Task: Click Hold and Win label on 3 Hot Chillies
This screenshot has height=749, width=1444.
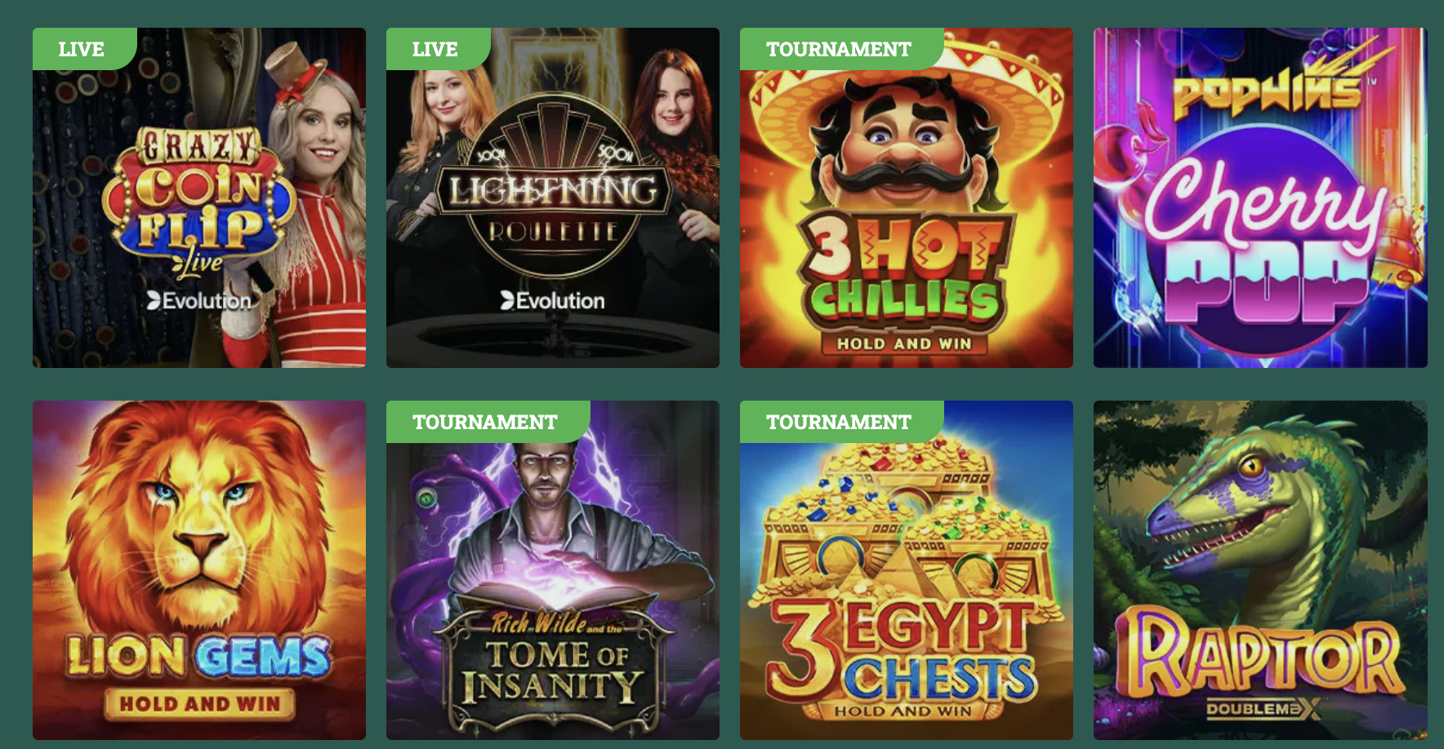Action: 904,343
